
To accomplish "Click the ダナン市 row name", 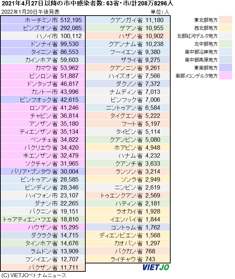I will click(x=46, y=203).
